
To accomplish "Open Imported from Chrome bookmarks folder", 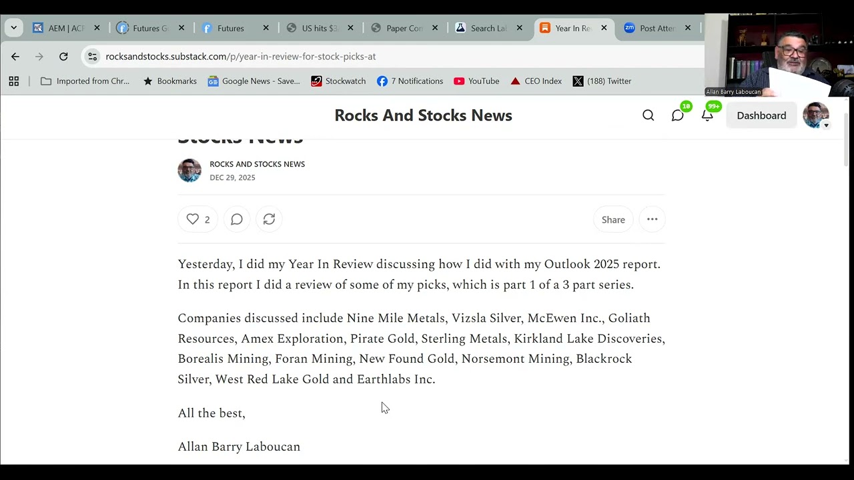I will (x=85, y=81).
